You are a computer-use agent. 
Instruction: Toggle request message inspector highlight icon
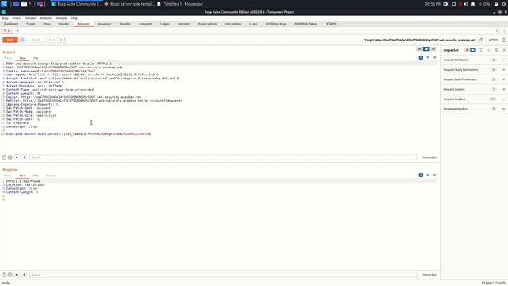pos(421,58)
